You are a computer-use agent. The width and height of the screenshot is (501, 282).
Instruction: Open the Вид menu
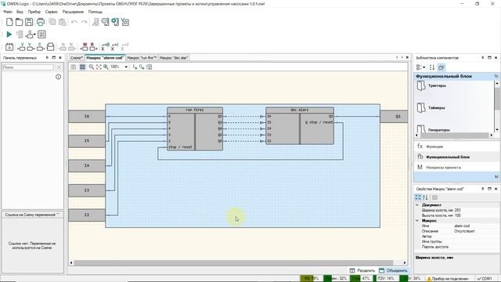click(x=20, y=12)
